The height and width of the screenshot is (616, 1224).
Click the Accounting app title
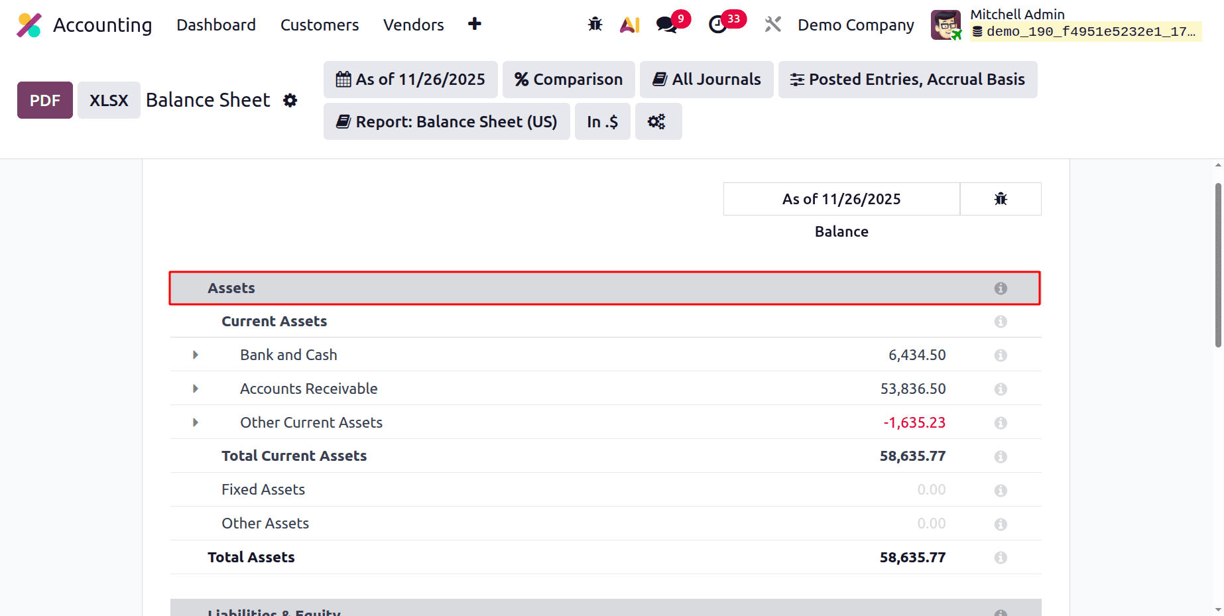pos(103,25)
